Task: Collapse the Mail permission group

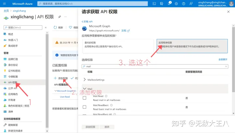Action: [85, 89]
